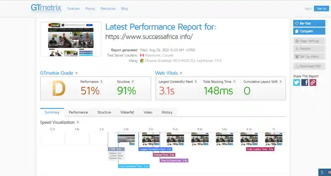Open the GTmetrix logo home link
Screen dimensions: 331x176
coord(46,8)
